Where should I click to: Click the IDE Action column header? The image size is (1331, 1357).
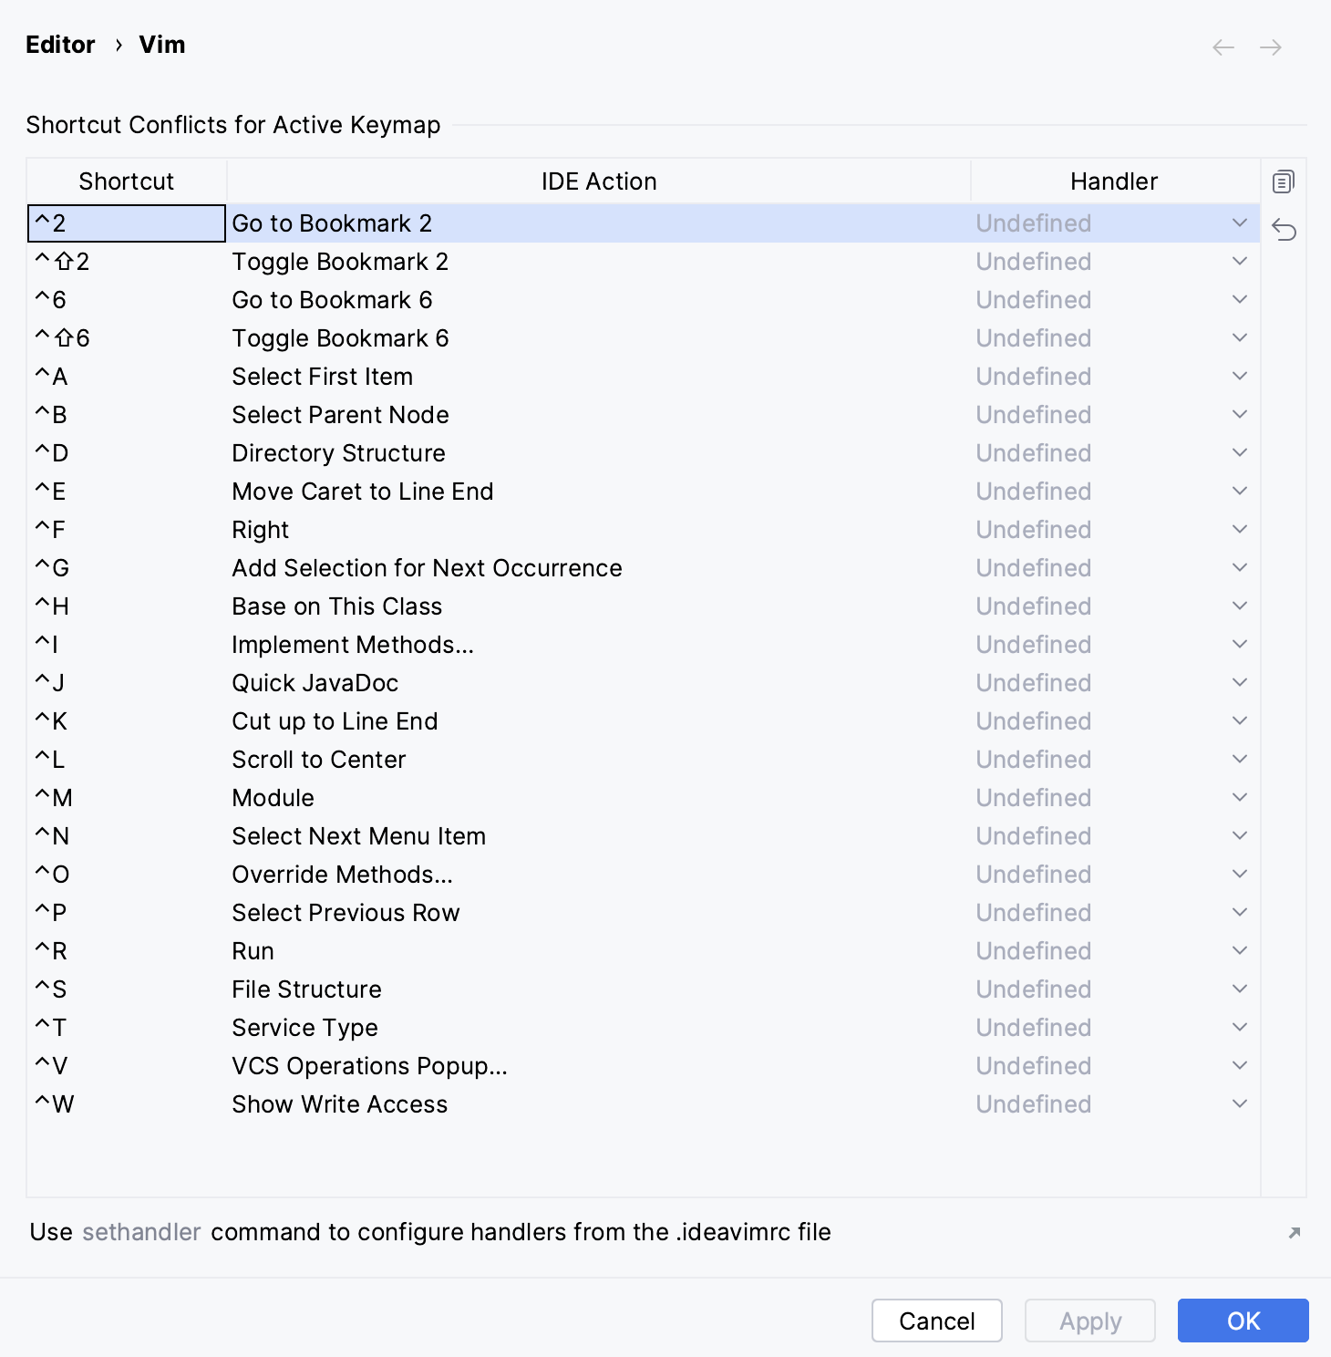pos(599,181)
